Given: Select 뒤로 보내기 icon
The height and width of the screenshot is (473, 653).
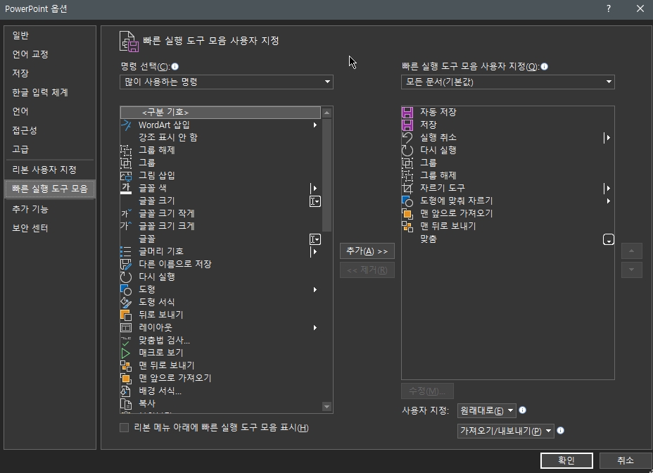Looking at the screenshot, I should [126, 315].
